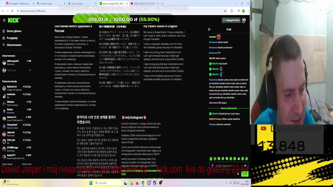Insert the last quick emote with red eyes
Viewport: 333px width, 187px height.
247,159
